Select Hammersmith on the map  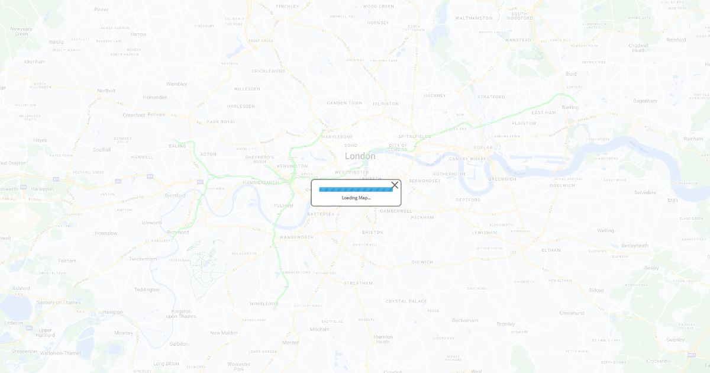pos(260,183)
